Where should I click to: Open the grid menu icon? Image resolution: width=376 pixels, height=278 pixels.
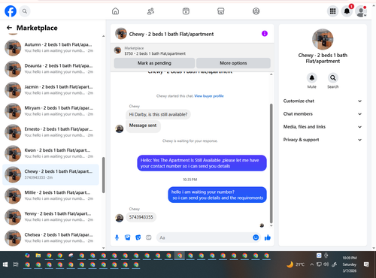tap(332, 11)
